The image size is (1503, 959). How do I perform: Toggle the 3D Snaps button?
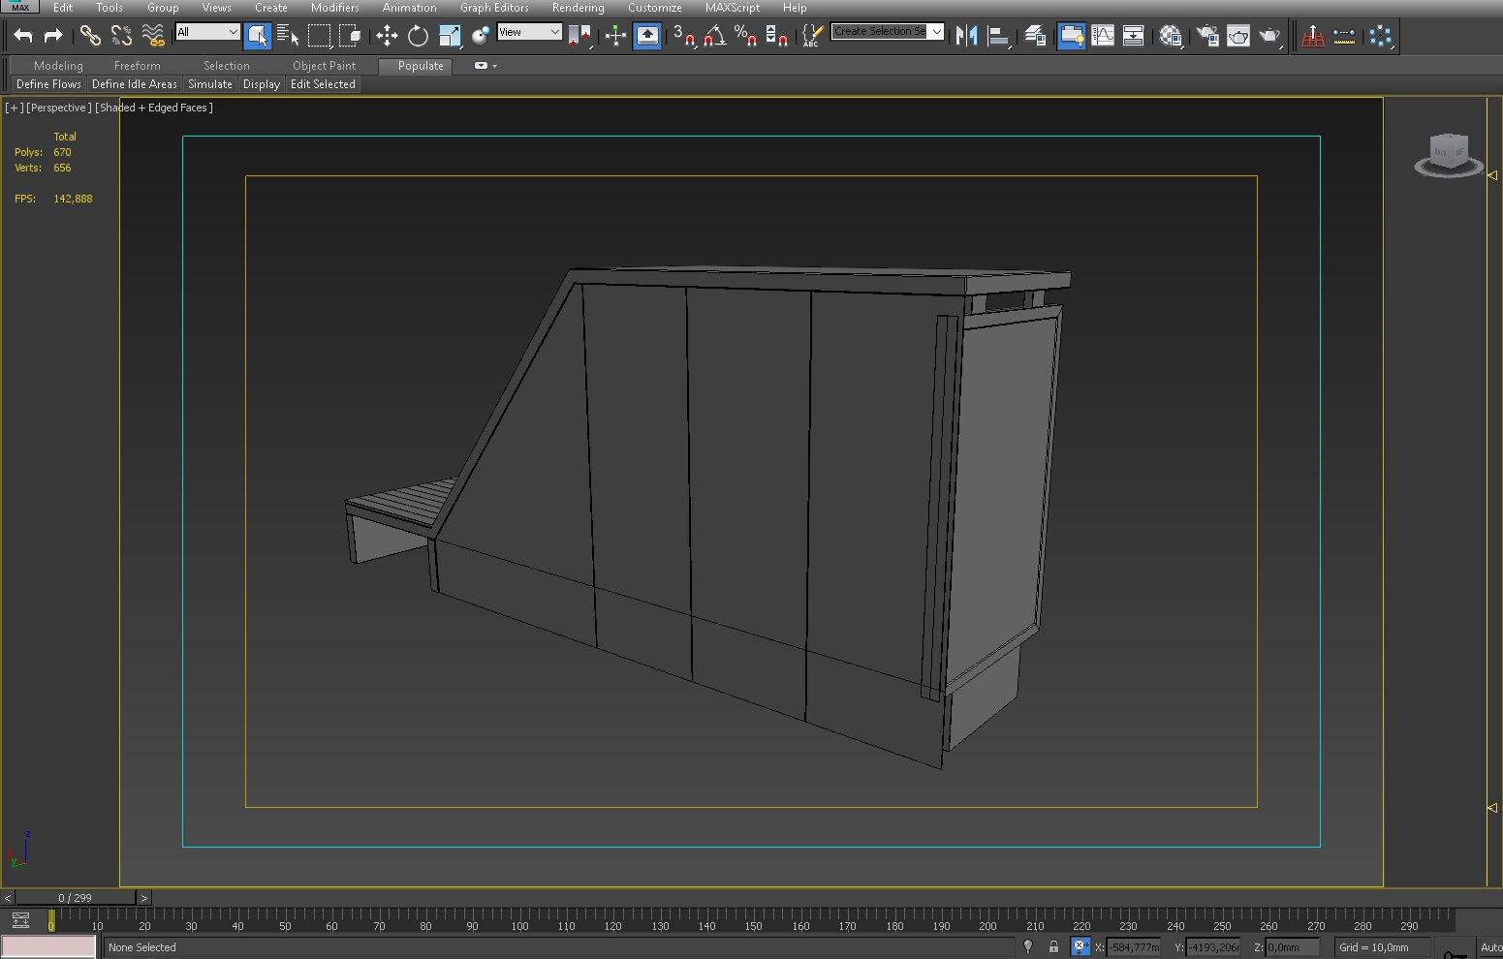point(684,36)
